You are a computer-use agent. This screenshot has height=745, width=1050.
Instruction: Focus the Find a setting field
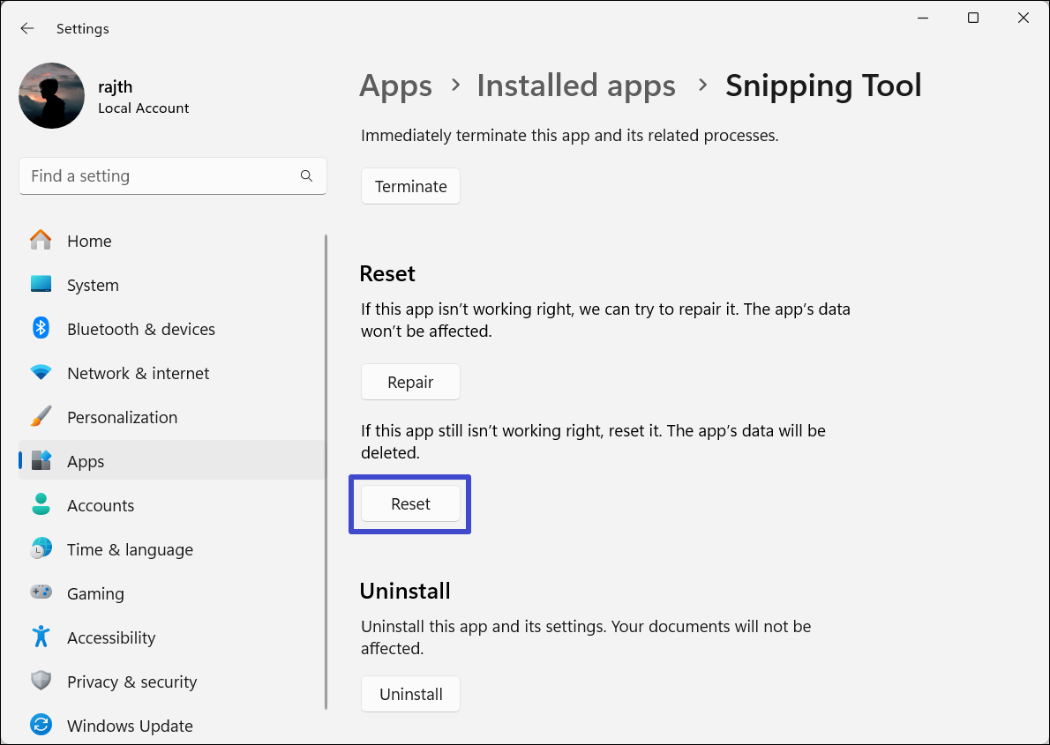click(159, 176)
